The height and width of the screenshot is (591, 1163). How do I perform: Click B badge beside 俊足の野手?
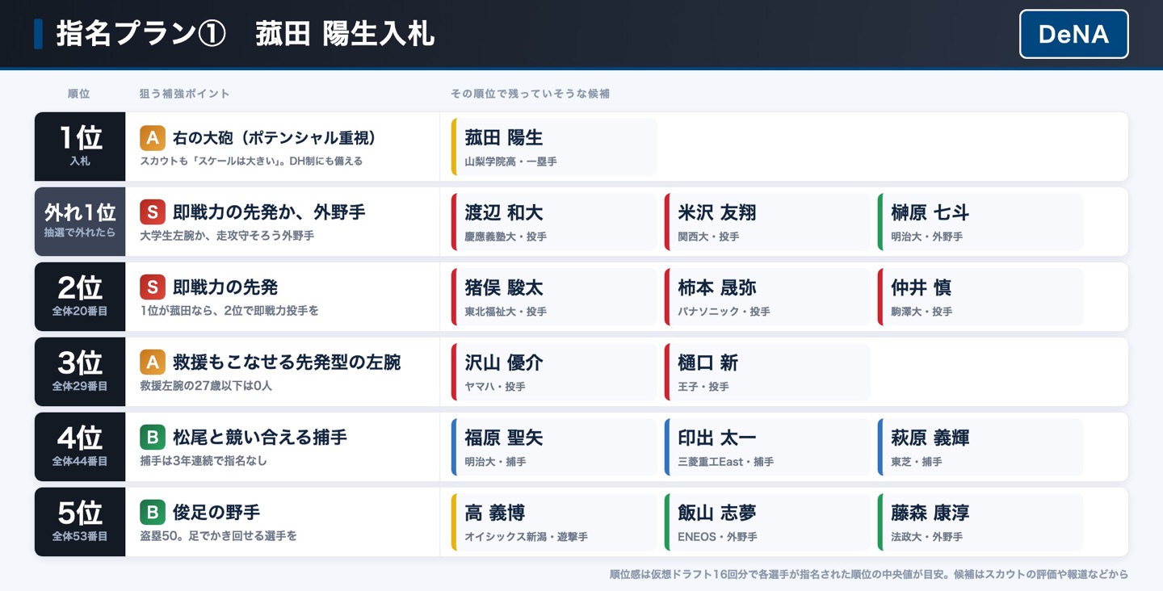click(153, 513)
